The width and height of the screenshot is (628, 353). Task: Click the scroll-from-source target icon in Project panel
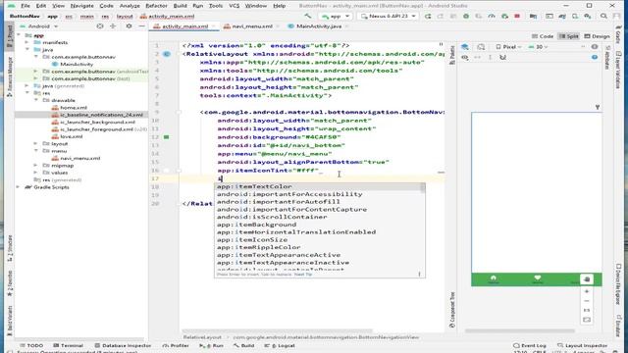[100, 26]
